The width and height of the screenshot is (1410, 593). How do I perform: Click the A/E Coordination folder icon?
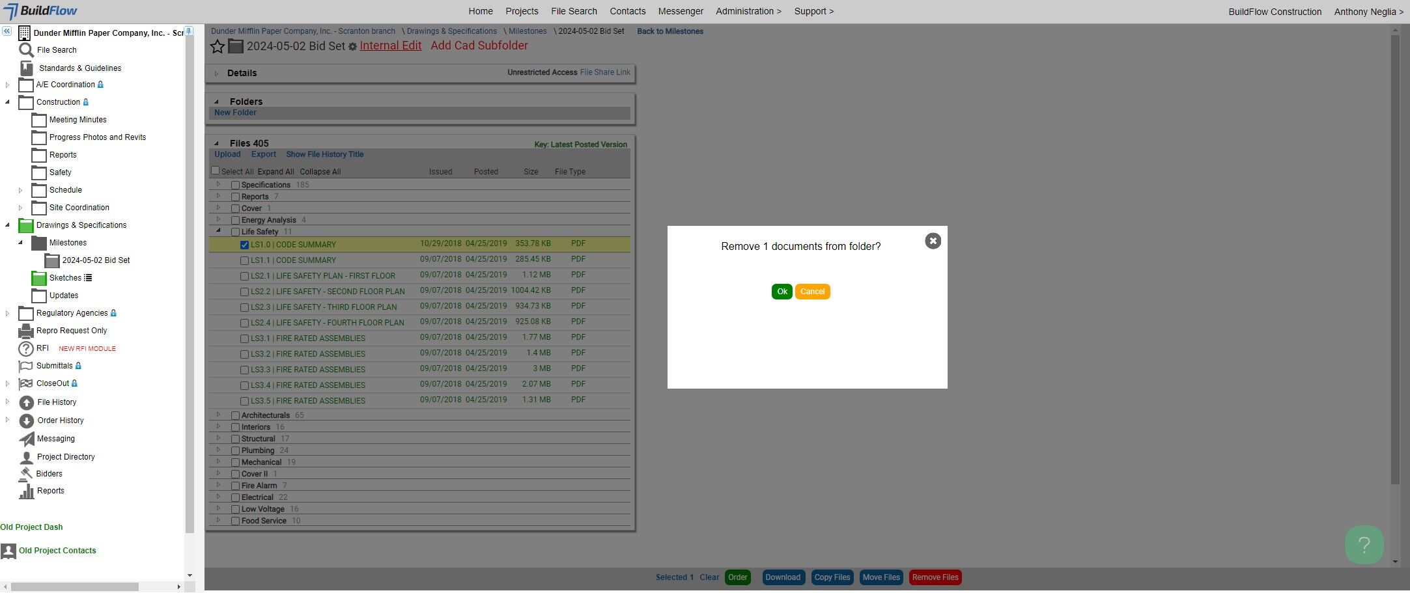(26, 85)
